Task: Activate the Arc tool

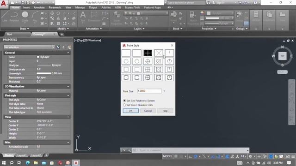Action: 35,17
